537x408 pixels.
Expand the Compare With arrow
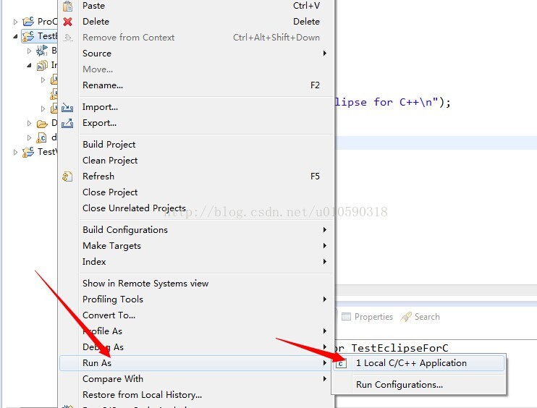(325, 378)
